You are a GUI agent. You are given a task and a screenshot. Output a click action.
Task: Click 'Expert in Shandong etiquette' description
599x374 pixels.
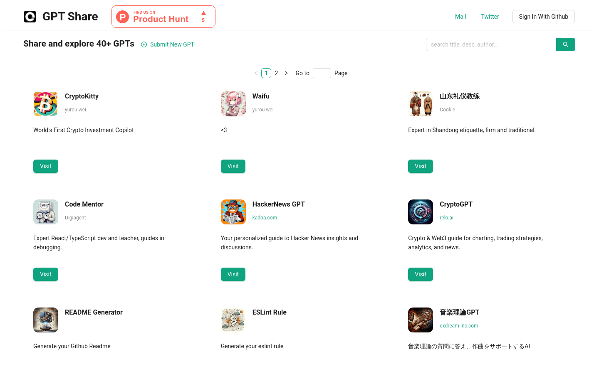(x=472, y=130)
